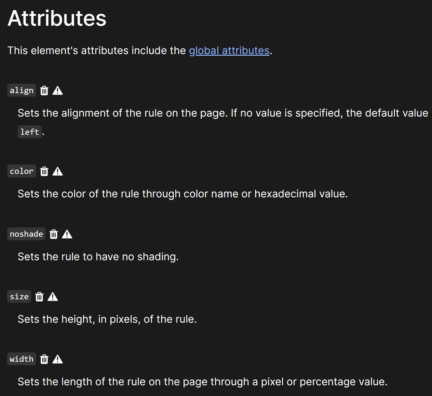Click the warning triangle beside the width attribute

(58, 359)
